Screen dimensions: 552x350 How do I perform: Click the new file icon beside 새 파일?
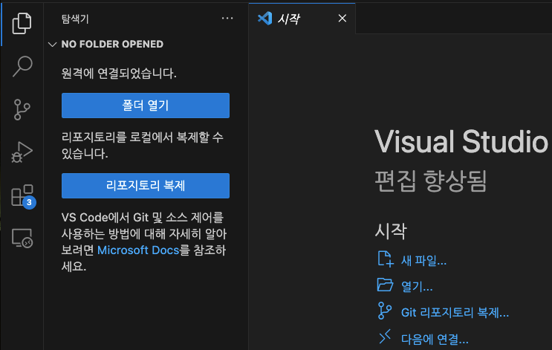[386, 259]
